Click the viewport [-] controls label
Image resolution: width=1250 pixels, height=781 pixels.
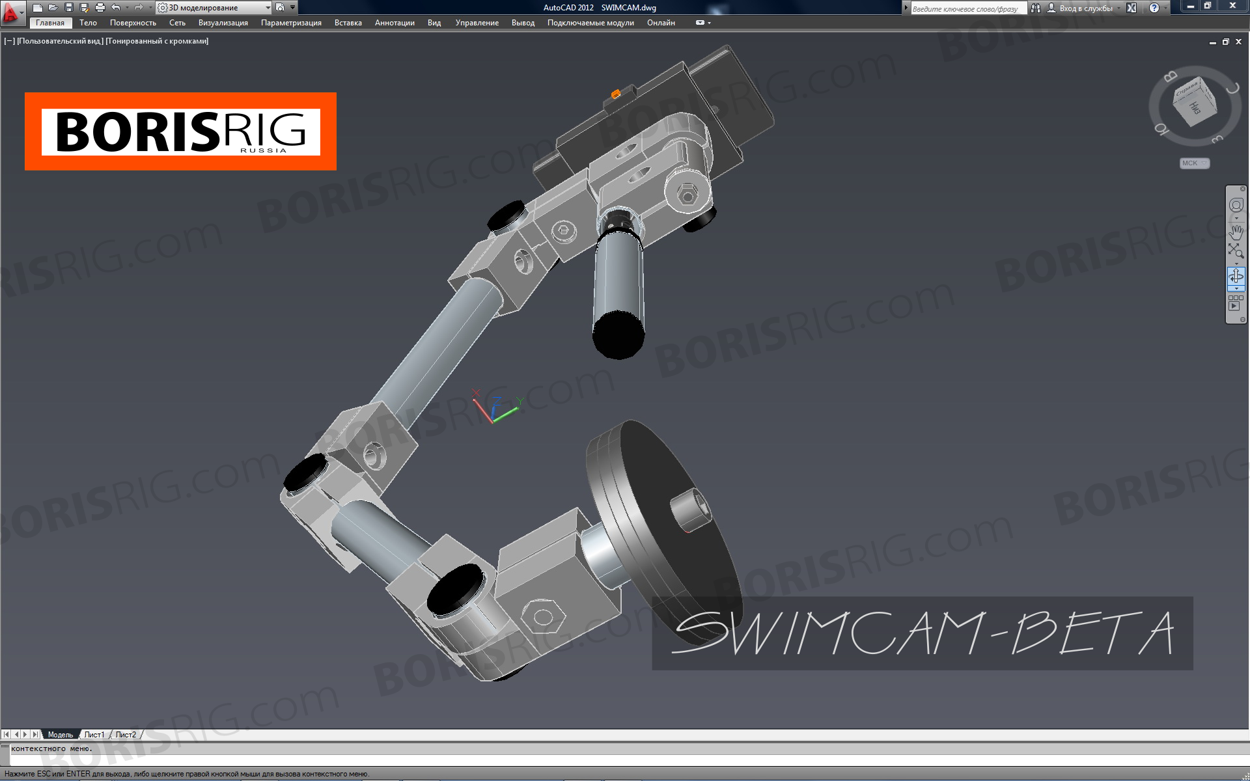tap(9, 41)
